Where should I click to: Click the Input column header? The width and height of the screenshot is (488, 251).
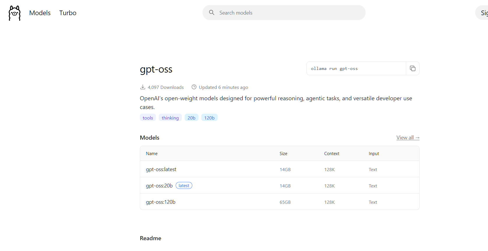tap(374, 154)
